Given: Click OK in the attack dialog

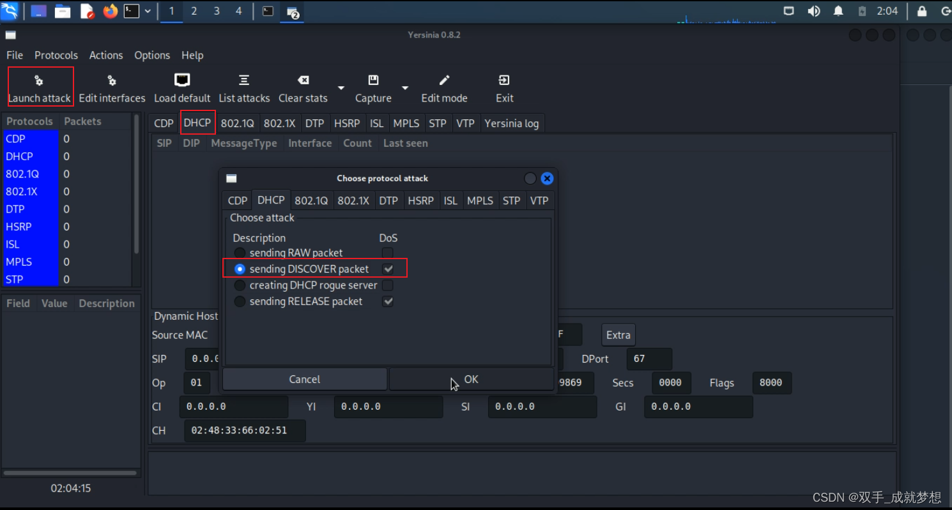Looking at the screenshot, I should pyautogui.click(x=472, y=379).
